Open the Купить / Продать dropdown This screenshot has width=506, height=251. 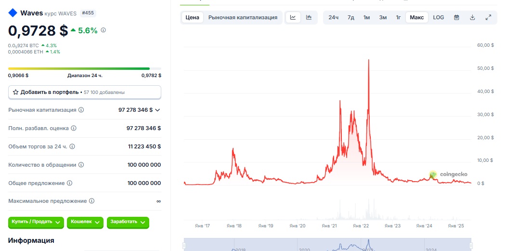pyautogui.click(x=36, y=222)
